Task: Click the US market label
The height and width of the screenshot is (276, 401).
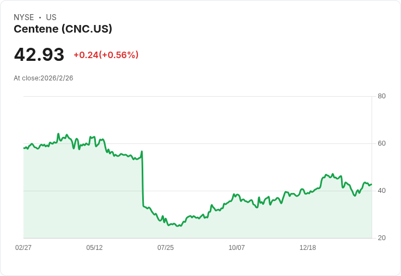Action: pos(51,17)
